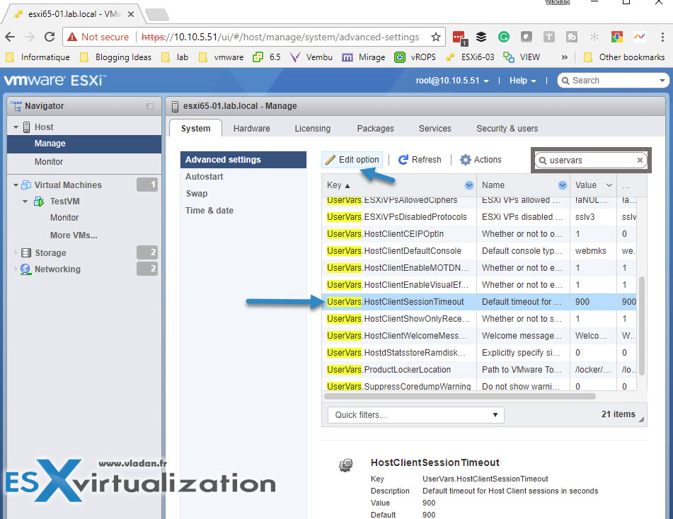Click the table's vertical scrollbar thumb
The height and width of the screenshot is (519, 673).
pos(642,326)
